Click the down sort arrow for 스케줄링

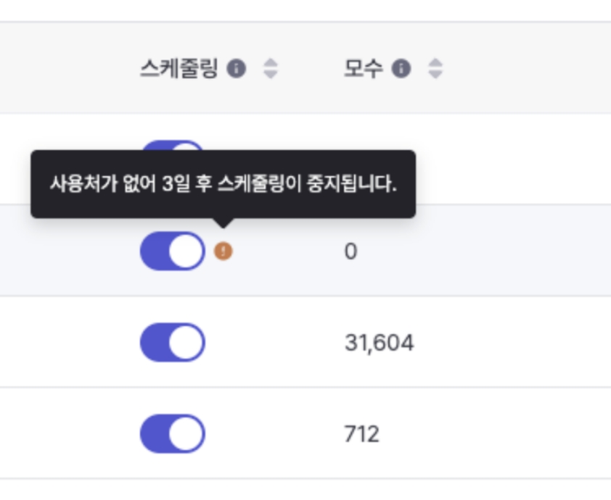270,75
